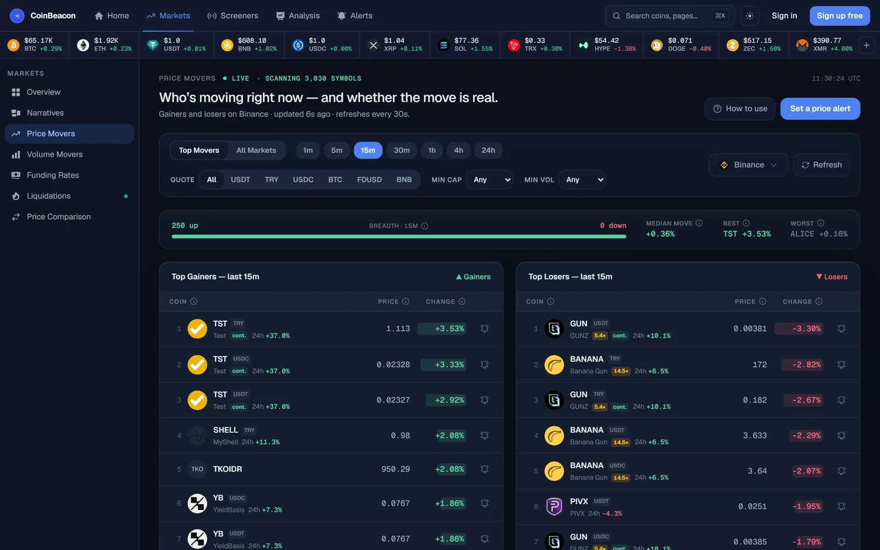Select the 1m timeframe

(x=308, y=151)
